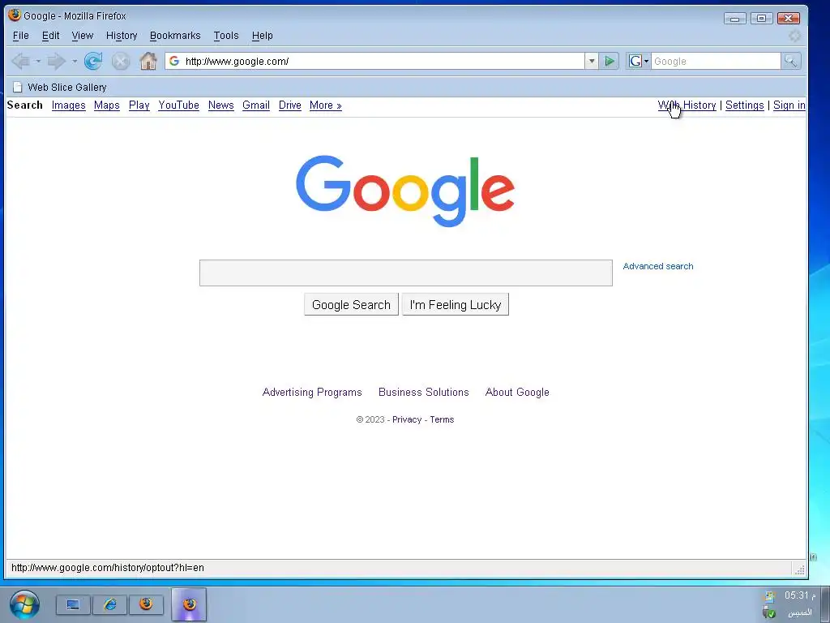830x623 pixels.
Task: Click the Forward navigation arrow
Action: point(56,62)
